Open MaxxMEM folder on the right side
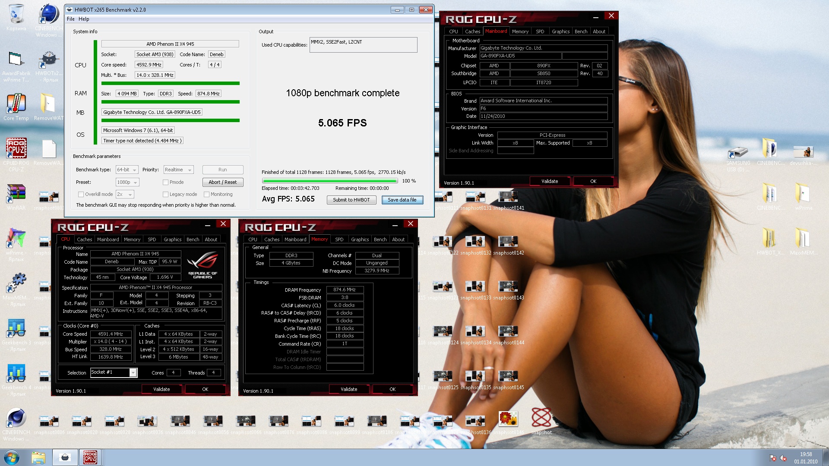This screenshot has height=466, width=829. [x=804, y=242]
